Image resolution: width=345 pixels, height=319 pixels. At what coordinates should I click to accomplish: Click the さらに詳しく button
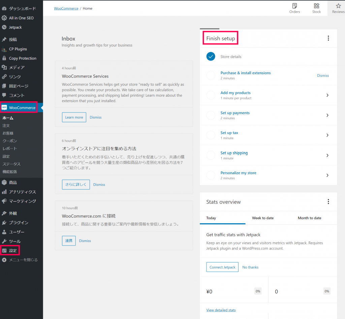pyautogui.click(x=76, y=185)
